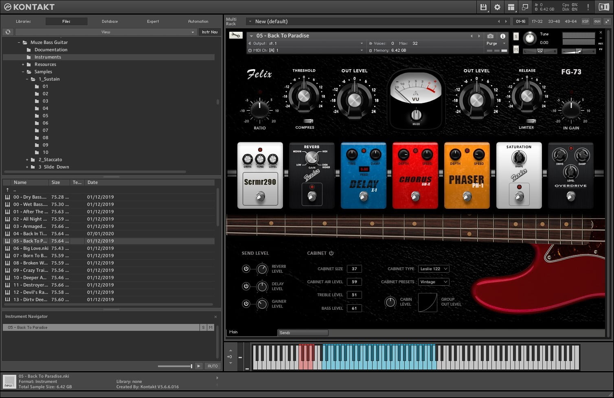Viewport: 614px width, 398px height.
Task: Click the Cabinet power icon
Action: [331, 253]
